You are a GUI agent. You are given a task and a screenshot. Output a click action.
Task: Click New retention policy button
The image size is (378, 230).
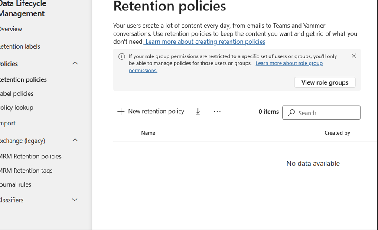tap(151, 111)
